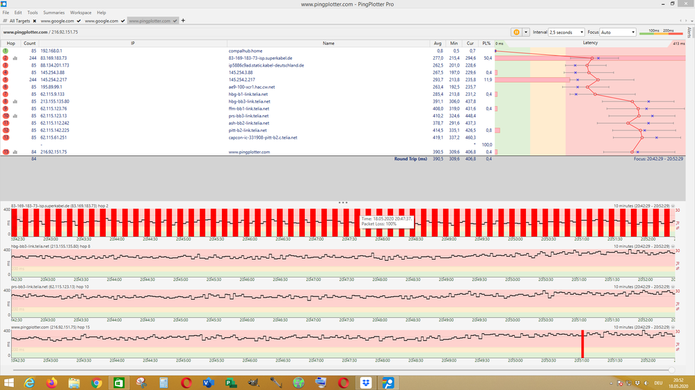695x390 pixels.
Task: Pause tracing with the orange pause button
Action: click(x=516, y=33)
